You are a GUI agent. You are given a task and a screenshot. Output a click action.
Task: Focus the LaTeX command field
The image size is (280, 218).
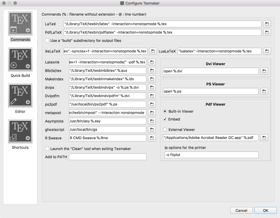[x=162, y=24]
